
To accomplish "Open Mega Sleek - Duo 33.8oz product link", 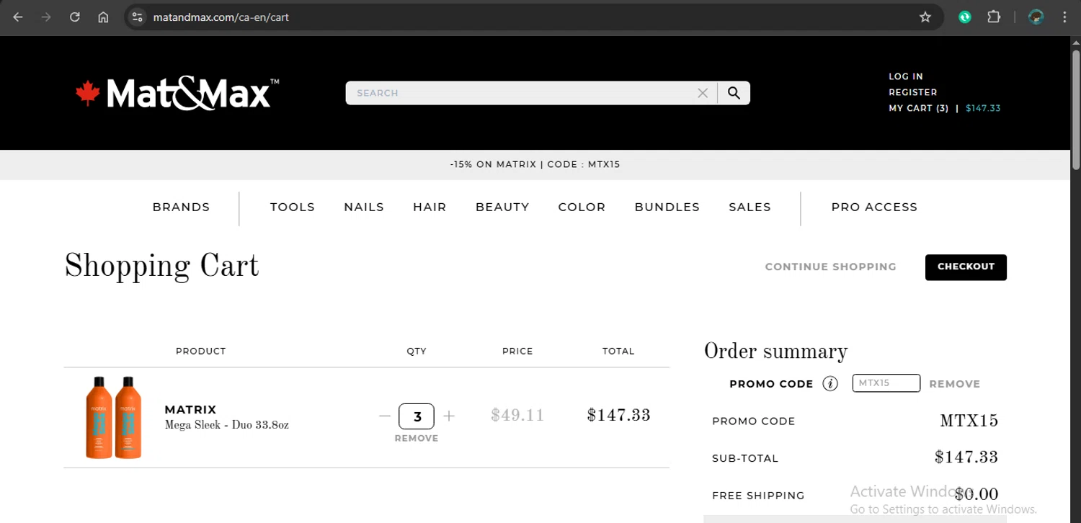I will pos(227,425).
